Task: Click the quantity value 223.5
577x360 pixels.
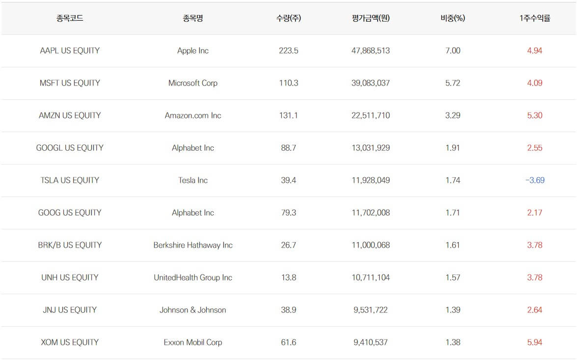Action: pos(289,51)
